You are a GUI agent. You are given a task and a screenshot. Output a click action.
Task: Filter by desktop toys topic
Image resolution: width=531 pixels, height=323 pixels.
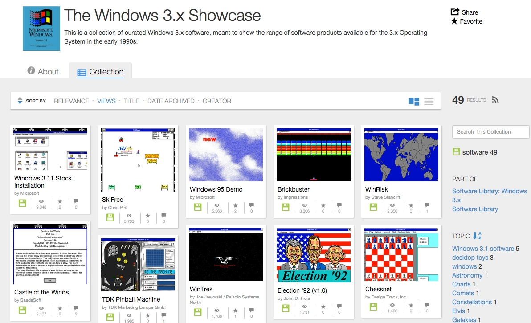(x=470, y=258)
